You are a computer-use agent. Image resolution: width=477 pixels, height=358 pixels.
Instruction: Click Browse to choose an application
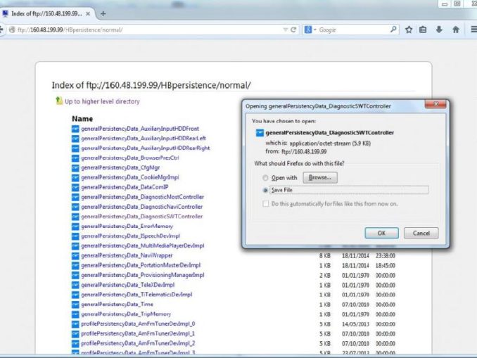pyautogui.click(x=320, y=178)
